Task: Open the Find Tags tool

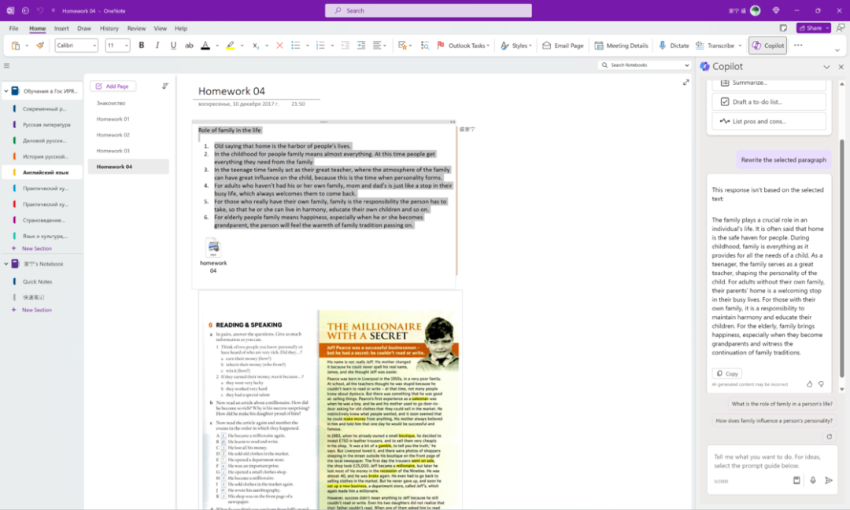Action: click(425, 46)
